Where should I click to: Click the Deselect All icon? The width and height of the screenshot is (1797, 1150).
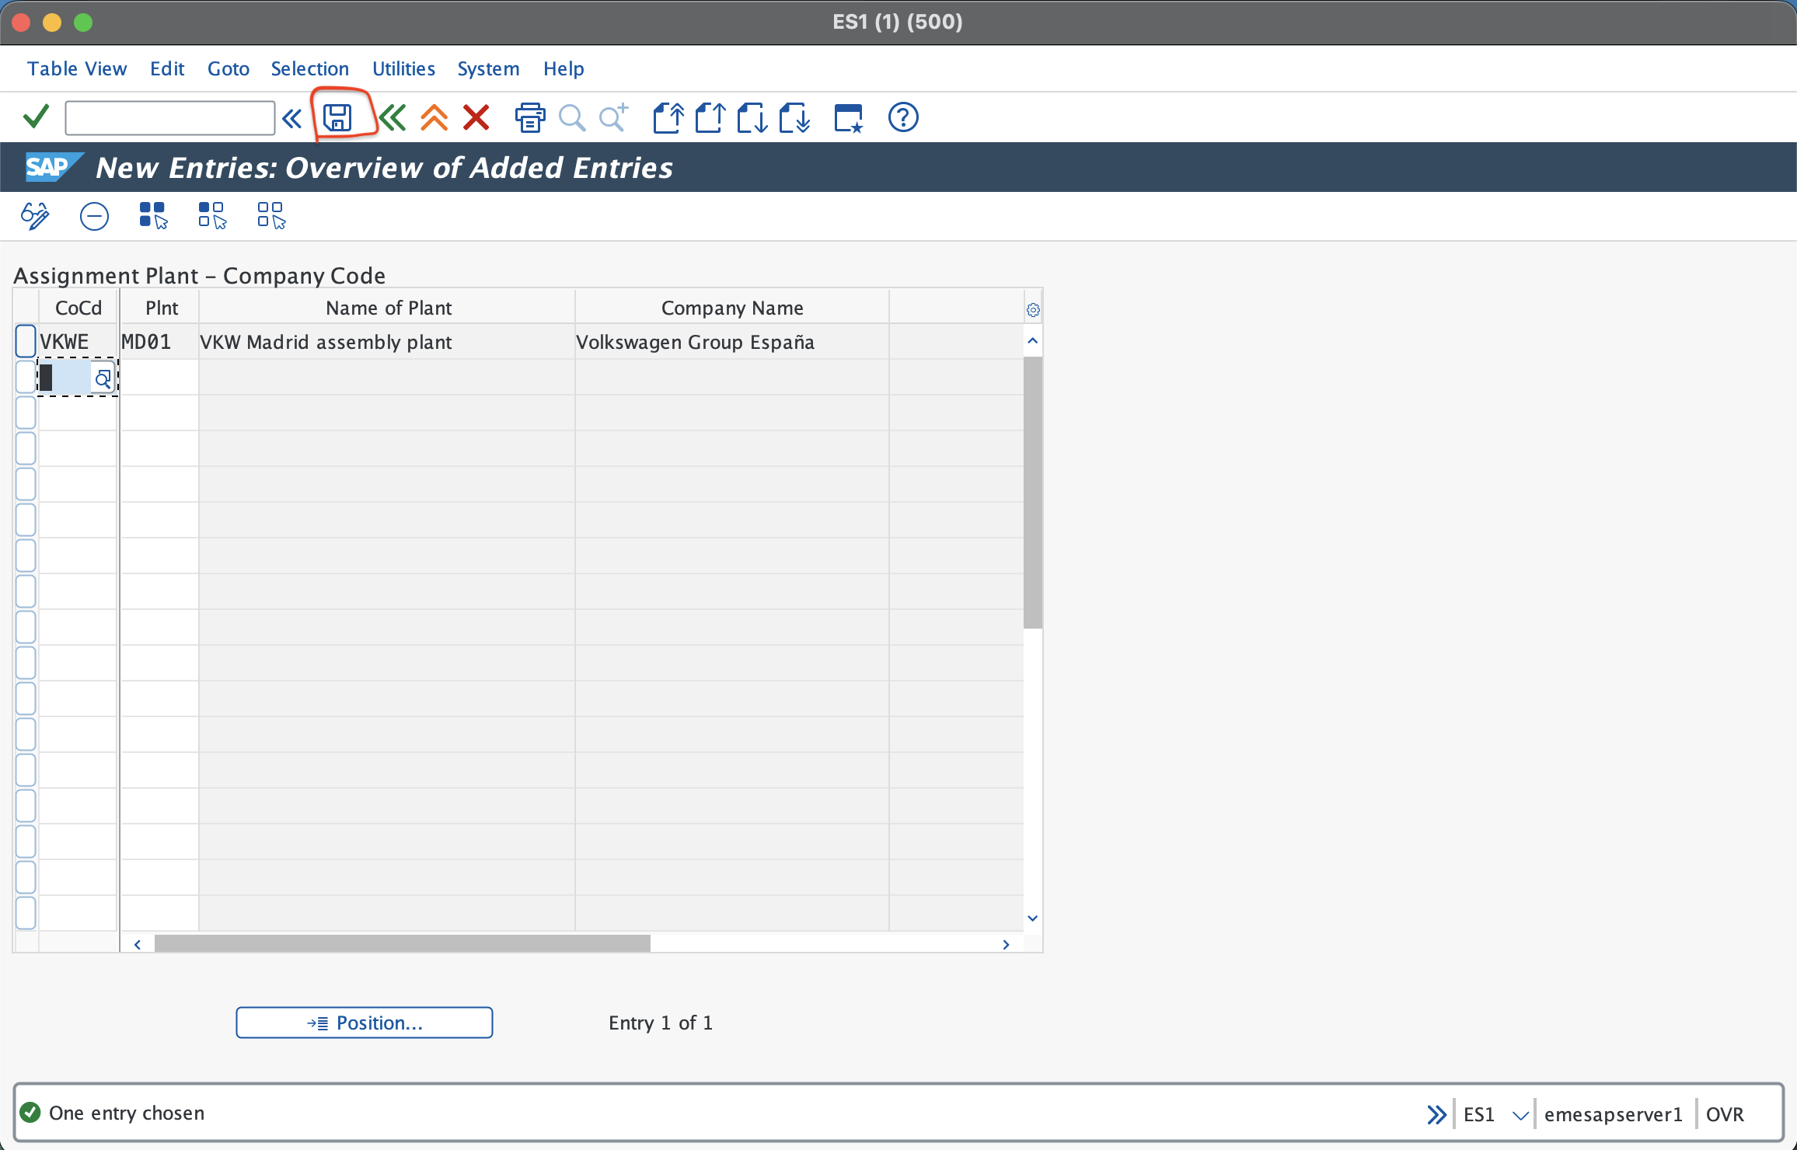coord(271,215)
